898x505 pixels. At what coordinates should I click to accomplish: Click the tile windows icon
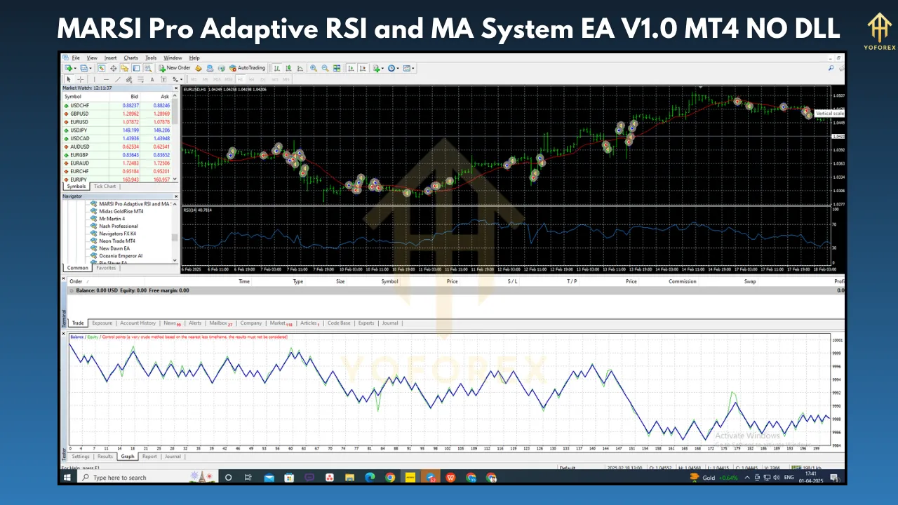point(337,68)
